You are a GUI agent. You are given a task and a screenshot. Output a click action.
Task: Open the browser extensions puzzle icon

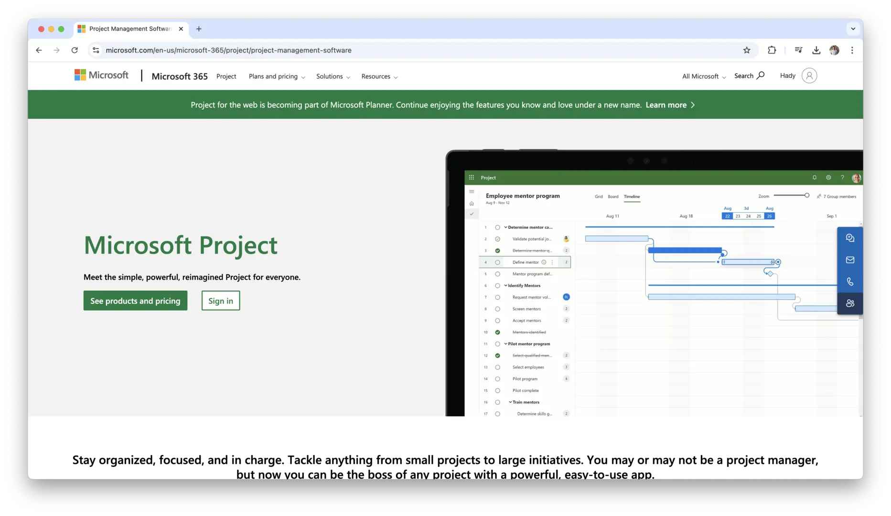point(772,50)
